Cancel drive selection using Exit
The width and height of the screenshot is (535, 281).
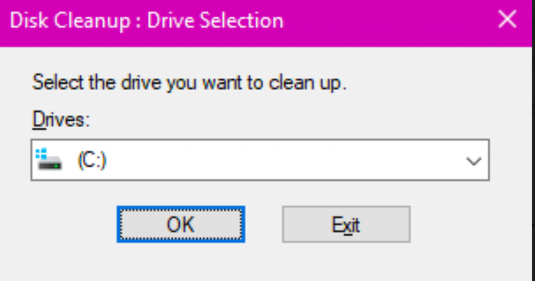click(346, 225)
